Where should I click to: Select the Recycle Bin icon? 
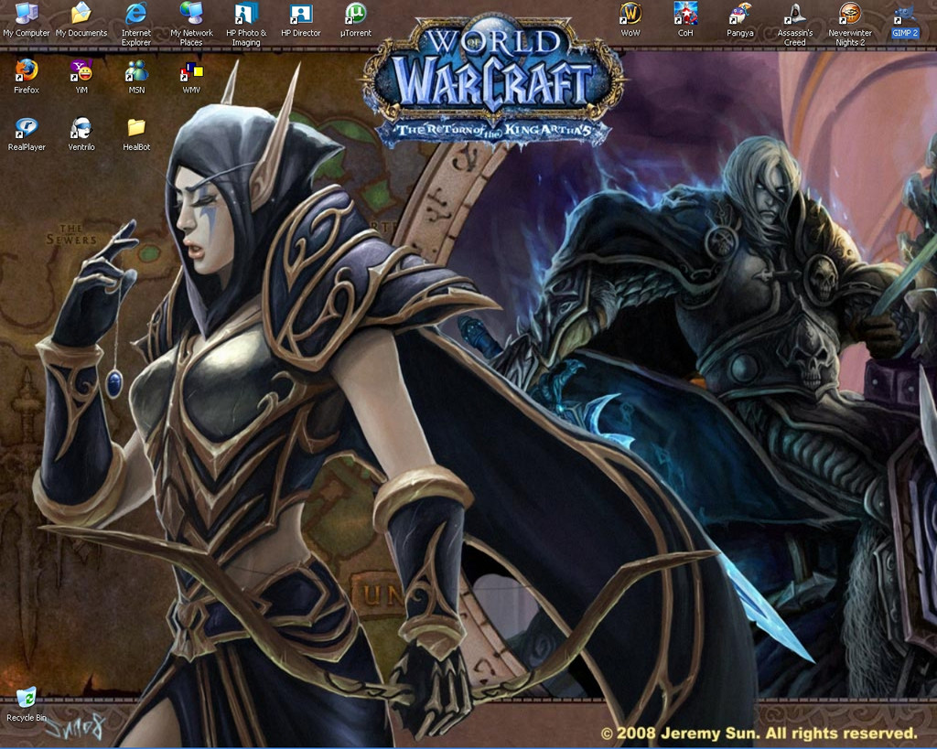click(x=27, y=704)
